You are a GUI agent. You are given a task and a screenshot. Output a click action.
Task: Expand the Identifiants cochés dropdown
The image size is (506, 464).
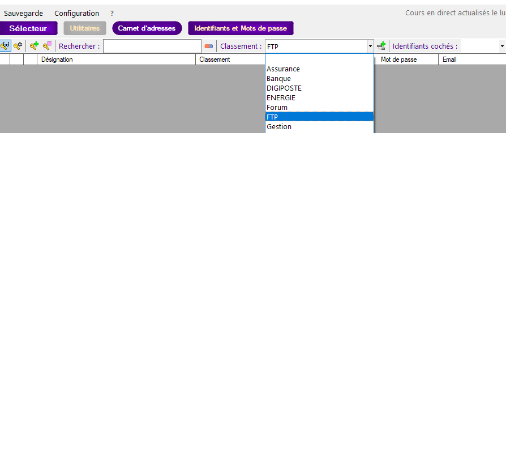click(x=501, y=46)
